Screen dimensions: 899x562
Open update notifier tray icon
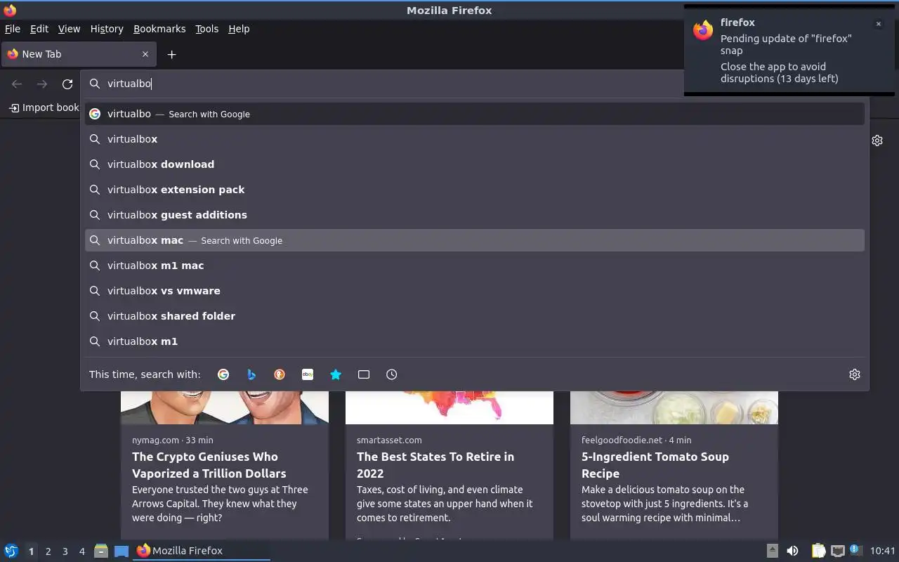pyautogui.click(x=855, y=550)
